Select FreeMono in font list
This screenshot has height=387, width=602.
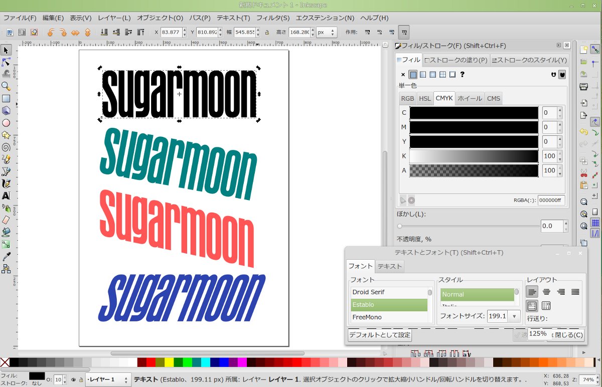(389, 317)
